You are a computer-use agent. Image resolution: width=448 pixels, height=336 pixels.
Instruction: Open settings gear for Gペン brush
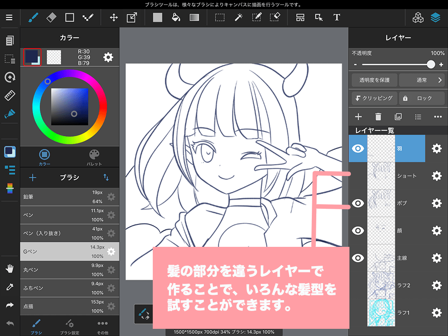pos(111,251)
